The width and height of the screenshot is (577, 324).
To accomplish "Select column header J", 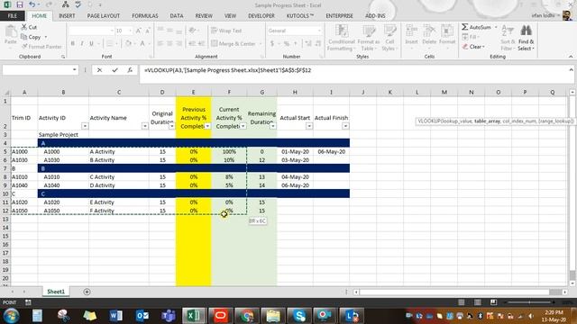I will point(362,92).
